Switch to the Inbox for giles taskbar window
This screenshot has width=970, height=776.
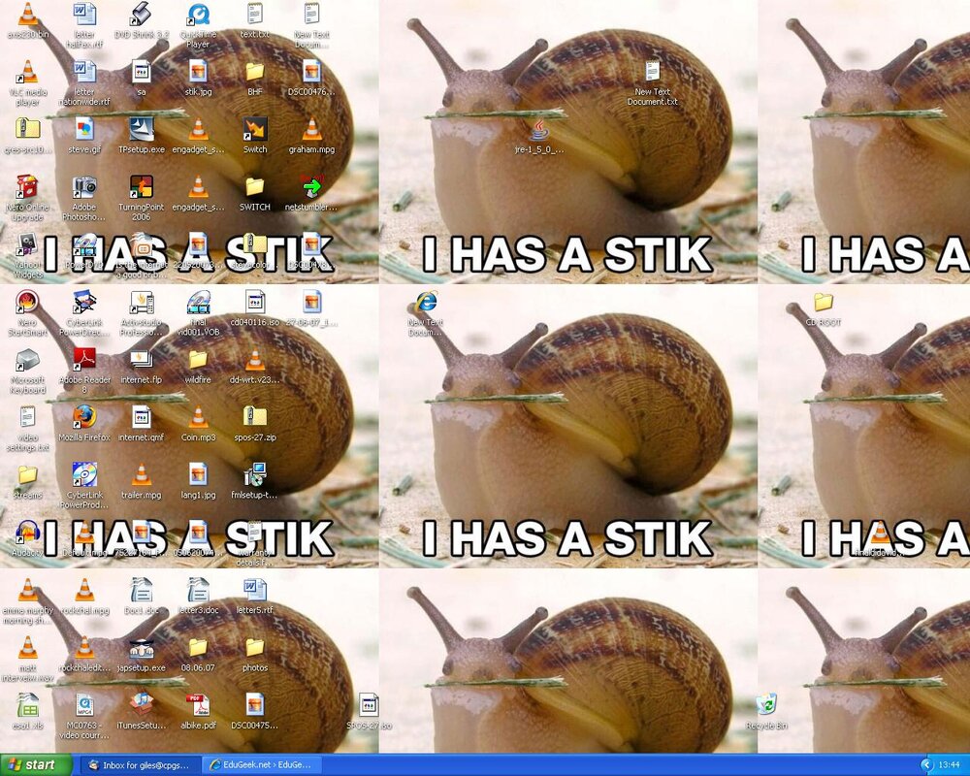pyautogui.click(x=140, y=765)
